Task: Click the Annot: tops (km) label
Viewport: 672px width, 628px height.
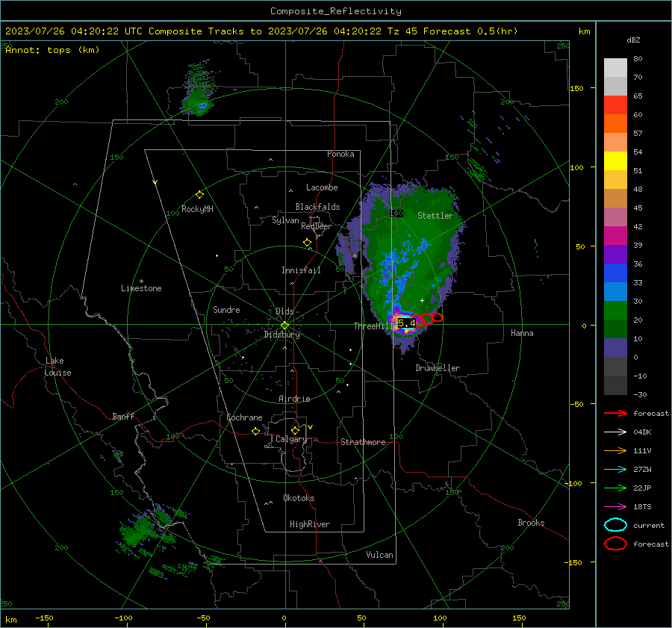Action: click(52, 50)
